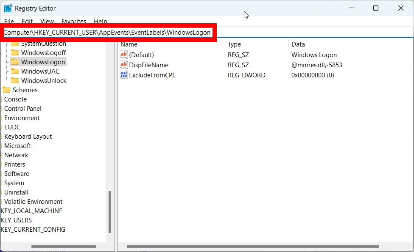The image size is (414, 252).
Task: Click the registry path address bar
Action: click(x=207, y=33)
